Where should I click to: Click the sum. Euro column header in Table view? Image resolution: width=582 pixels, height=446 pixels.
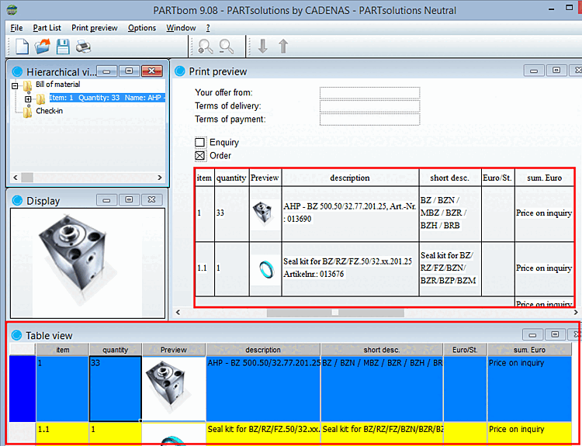(x=529, y=350)
